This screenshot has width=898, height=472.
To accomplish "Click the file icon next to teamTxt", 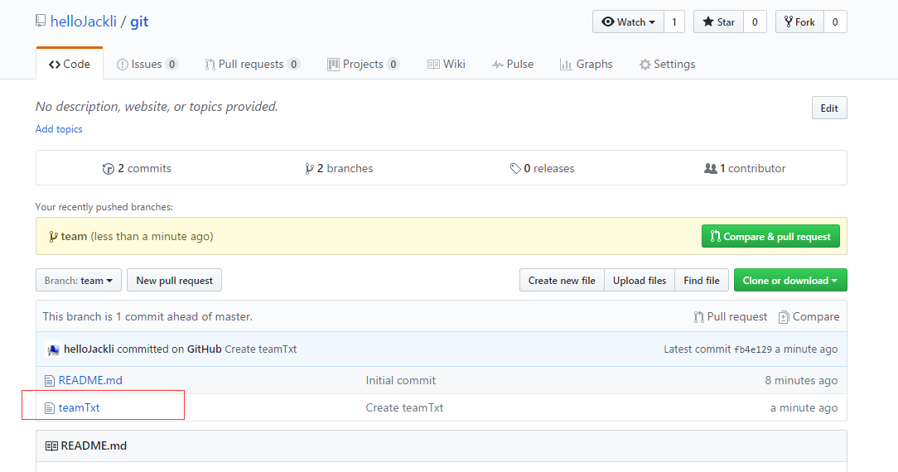I will 50,408.
